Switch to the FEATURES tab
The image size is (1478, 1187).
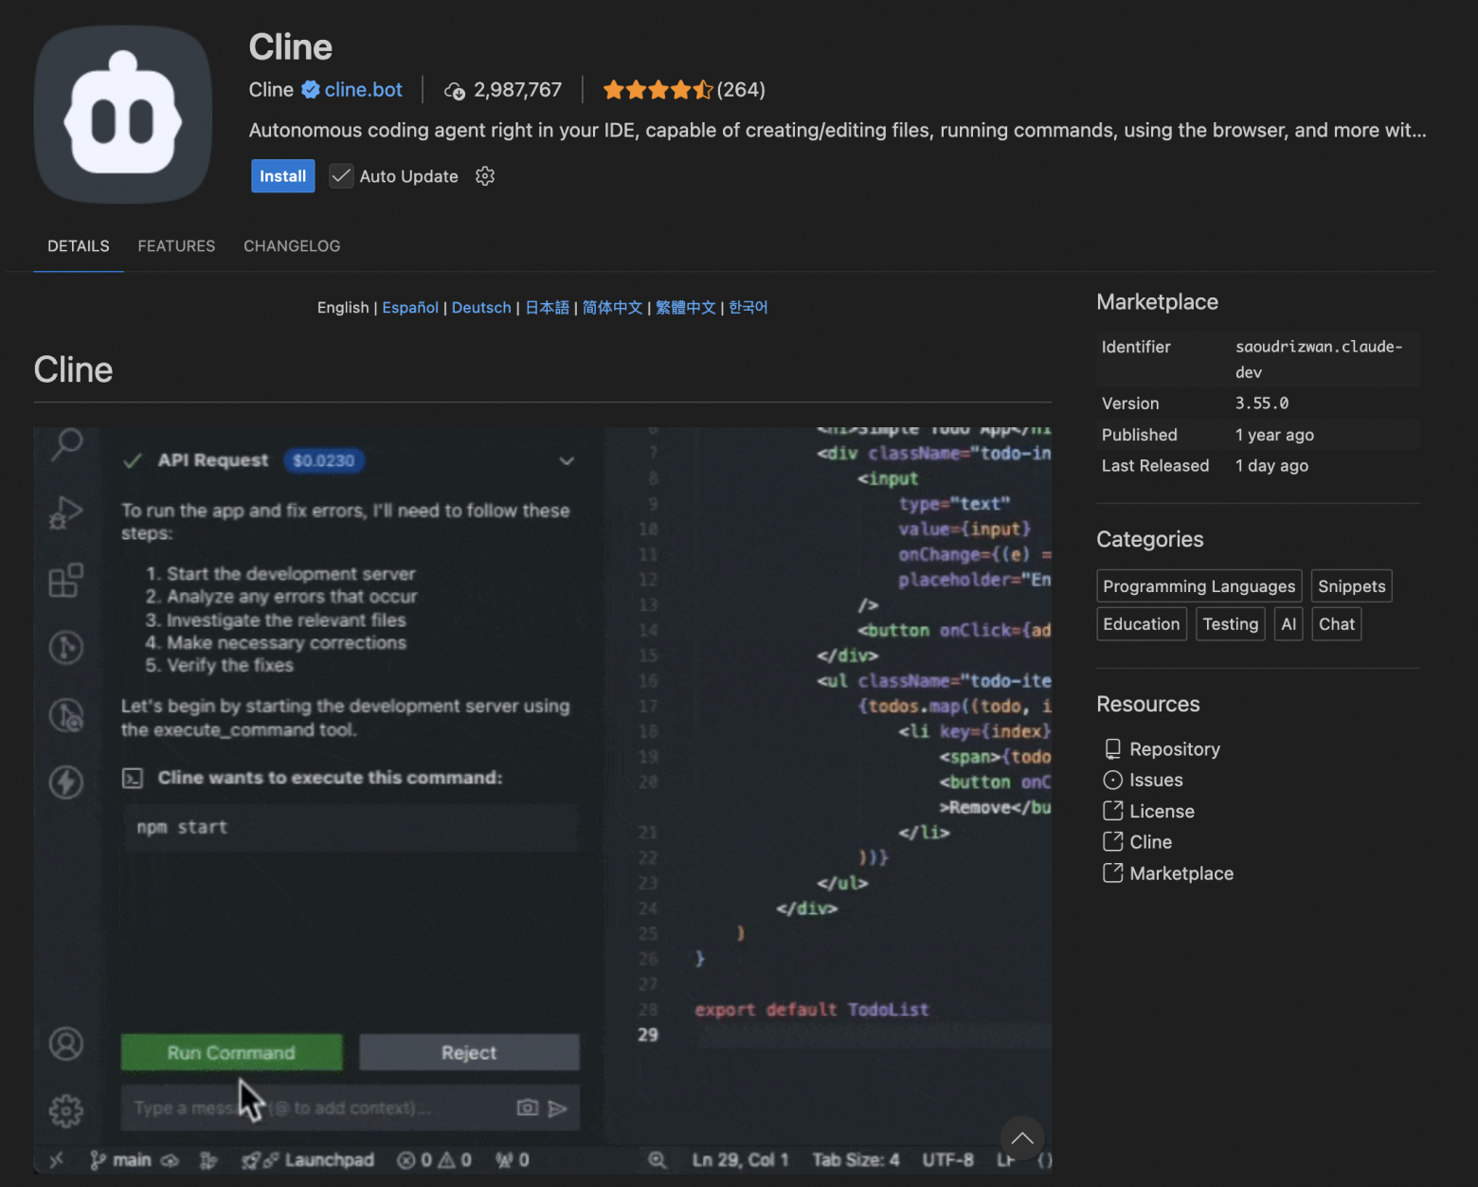point(176,245)
